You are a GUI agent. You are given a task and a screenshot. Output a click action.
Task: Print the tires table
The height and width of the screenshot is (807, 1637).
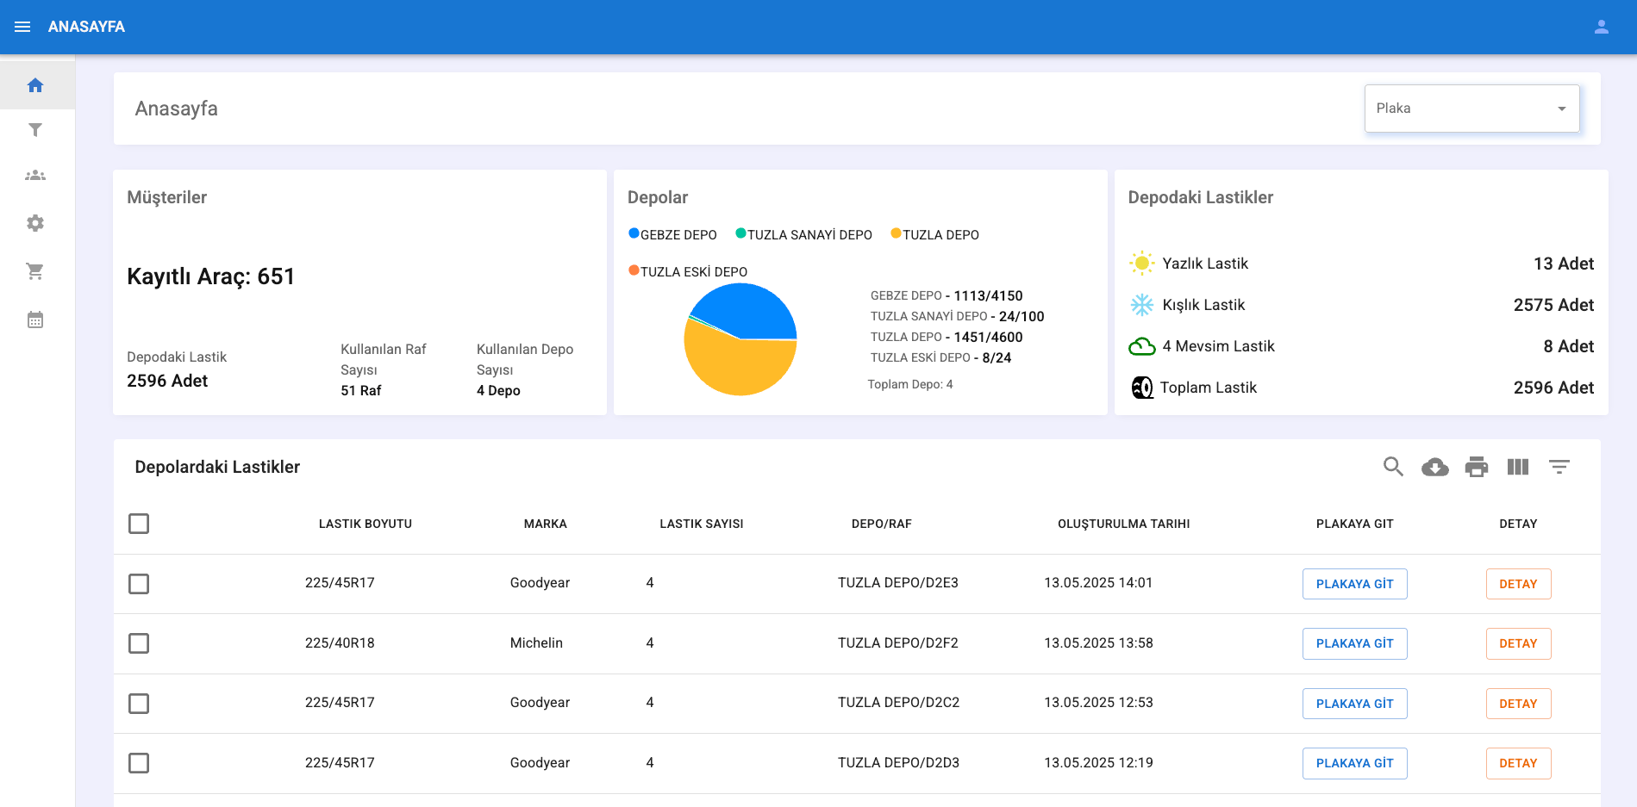click(1477, 467)
